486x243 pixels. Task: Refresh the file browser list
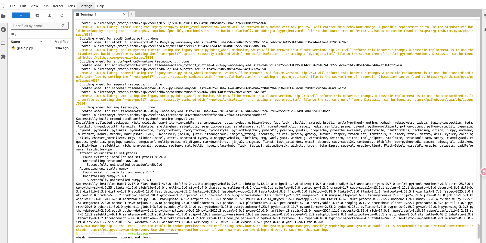click(x=62, y=15)
